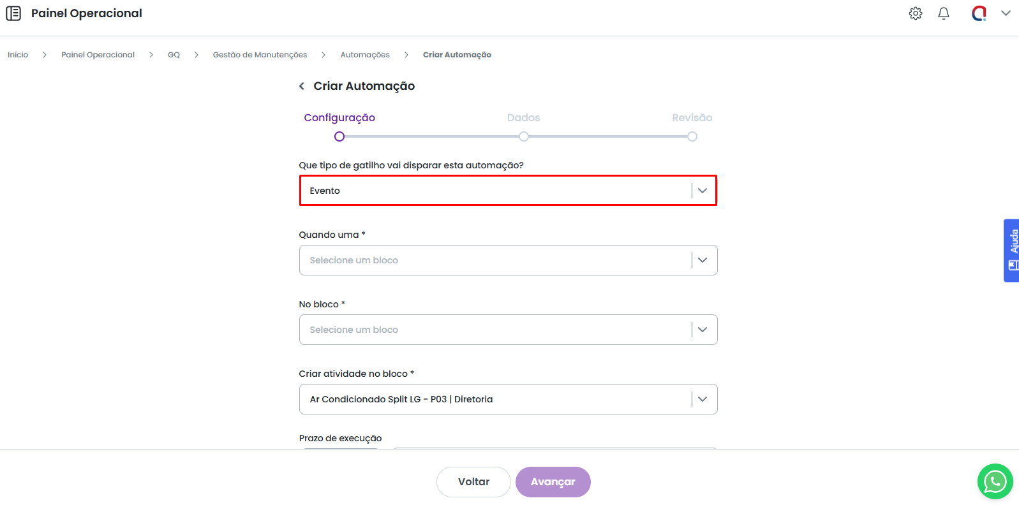Image resolution: width=1019 pixels, height=505 pixels.
Task: Open the Ajuda help side tab
Action: [x=1012, y=251]
